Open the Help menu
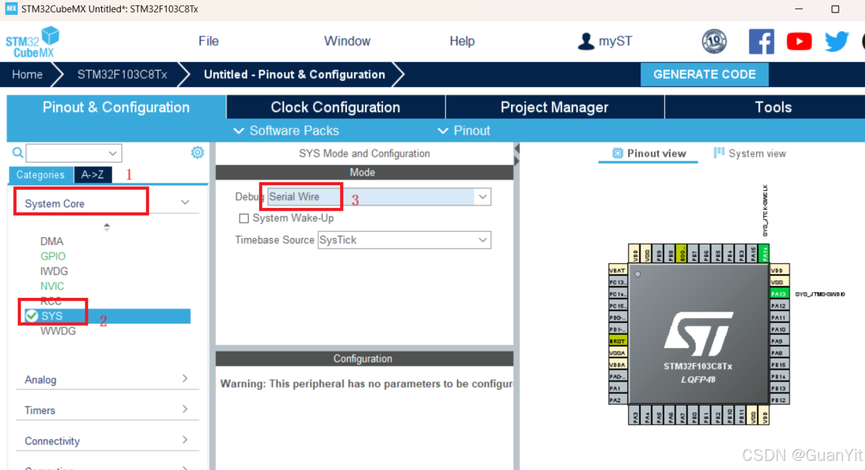Screen dimensions: 865x470 click(462, 41)
